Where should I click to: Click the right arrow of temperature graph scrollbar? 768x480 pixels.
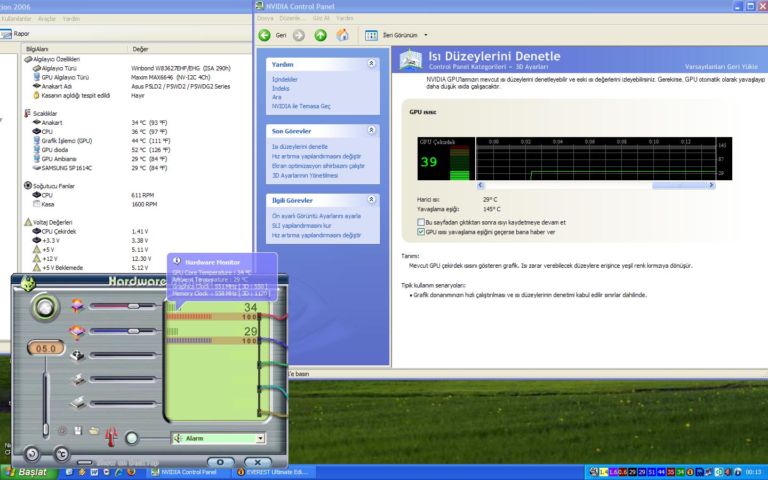[710, 185]
